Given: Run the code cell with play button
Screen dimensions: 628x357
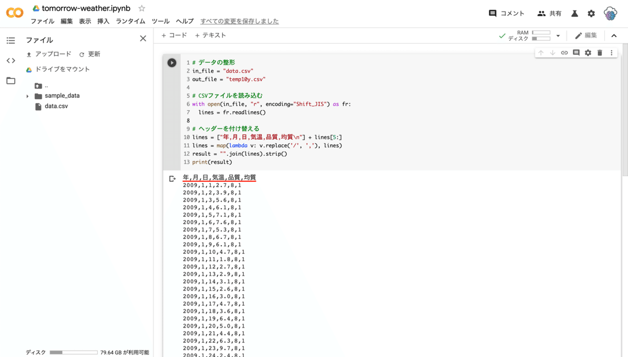Looking at the screenshot, I should (172, 63).
